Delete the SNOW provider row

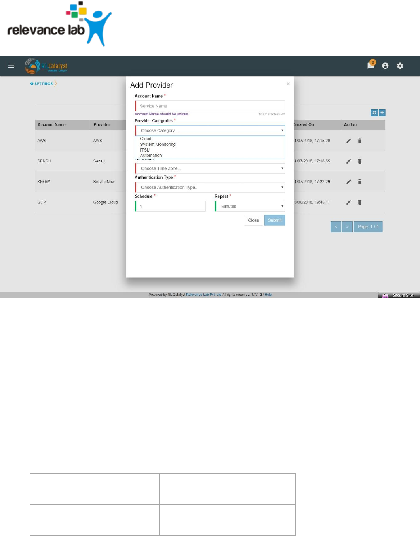[359, 182]
